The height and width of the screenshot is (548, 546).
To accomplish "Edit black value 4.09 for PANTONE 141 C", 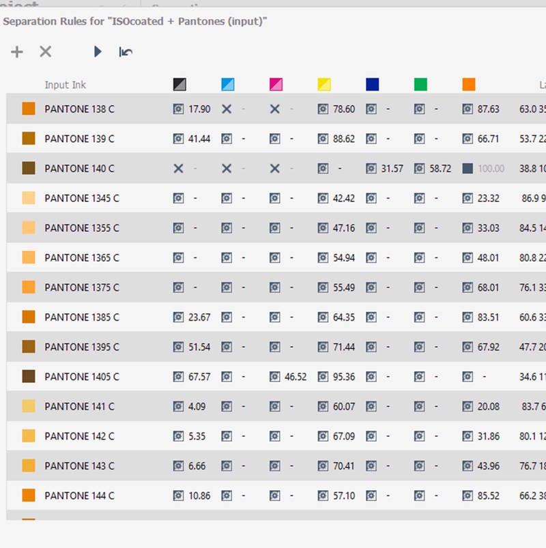I will coord(197,407).
